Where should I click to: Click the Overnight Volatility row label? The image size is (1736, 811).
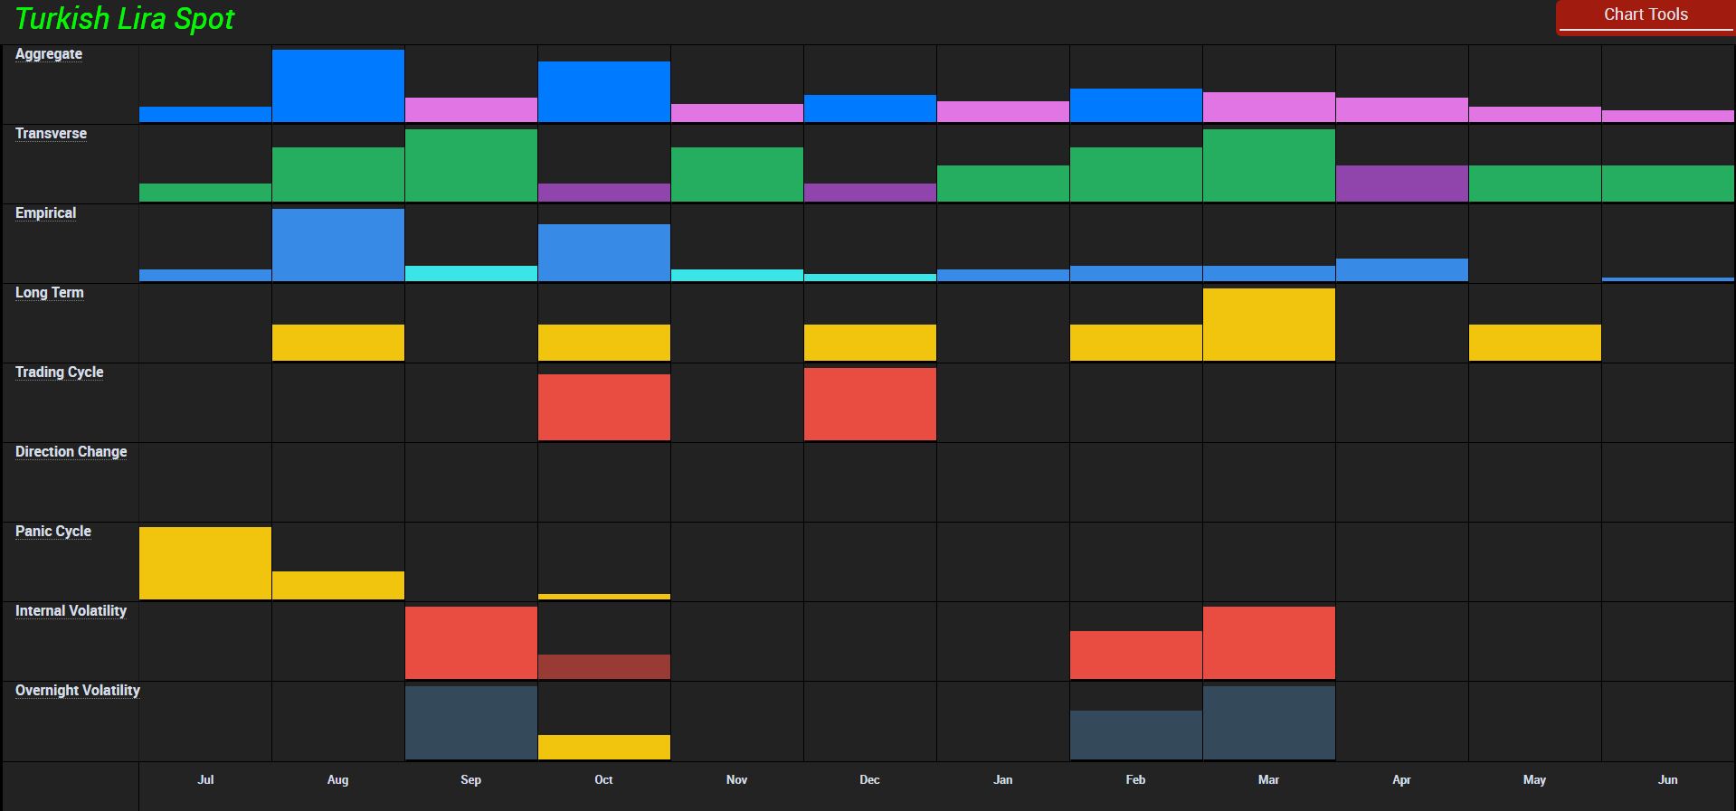pyautogui.click(x=77, y=691)
